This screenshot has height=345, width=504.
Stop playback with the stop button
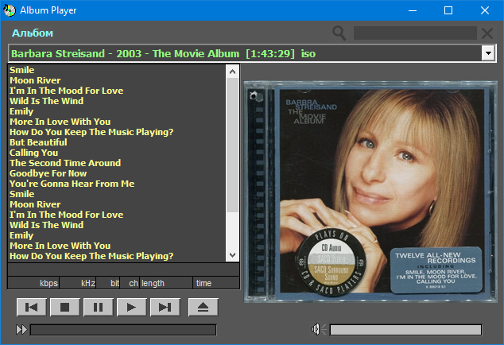tap(65, 308)
